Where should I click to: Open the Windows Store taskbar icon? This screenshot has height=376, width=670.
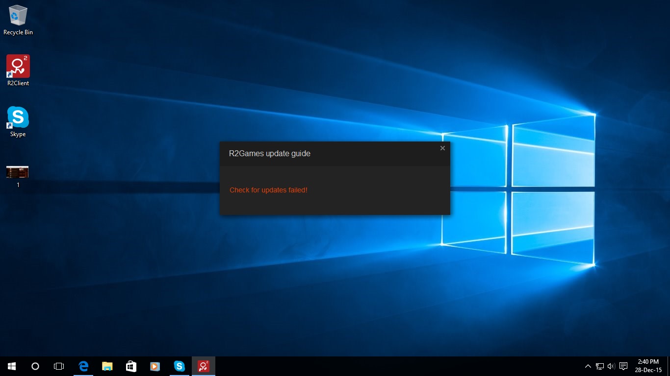(131, 366)
